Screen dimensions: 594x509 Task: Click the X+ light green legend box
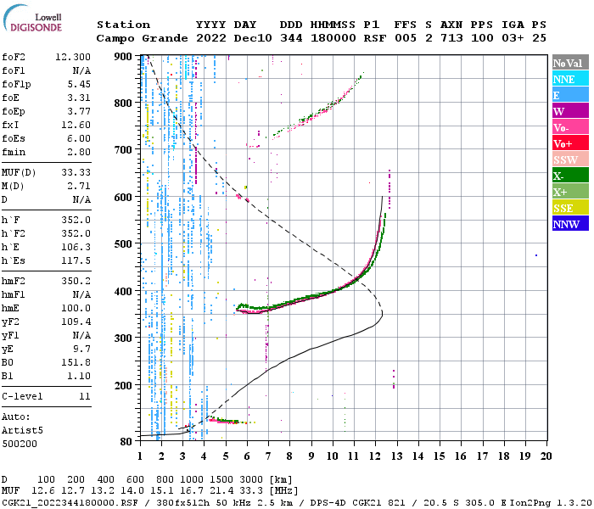[x=570, y=191]
